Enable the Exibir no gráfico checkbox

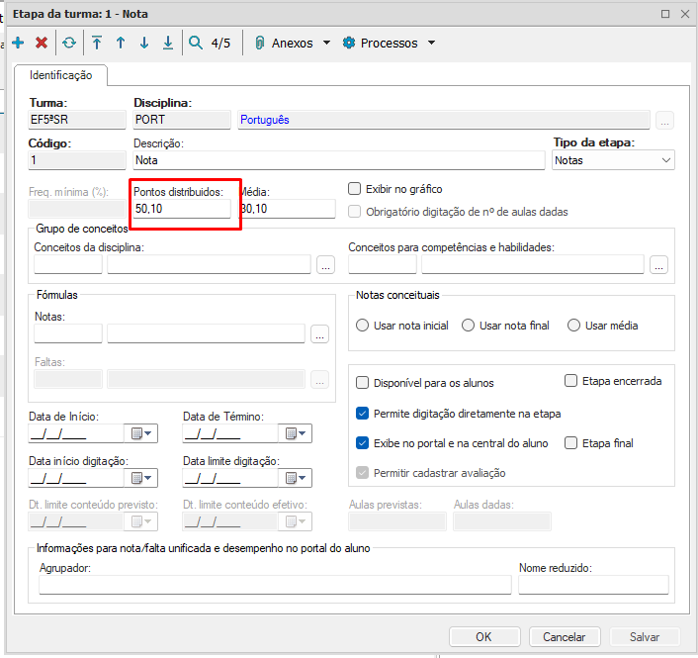(x=356, y=189)
